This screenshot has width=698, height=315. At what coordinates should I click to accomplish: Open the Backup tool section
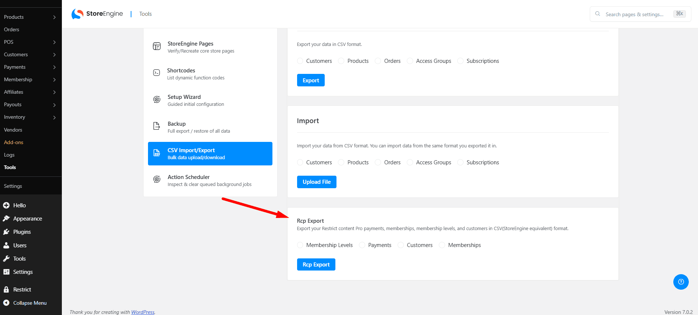[210, 127]
